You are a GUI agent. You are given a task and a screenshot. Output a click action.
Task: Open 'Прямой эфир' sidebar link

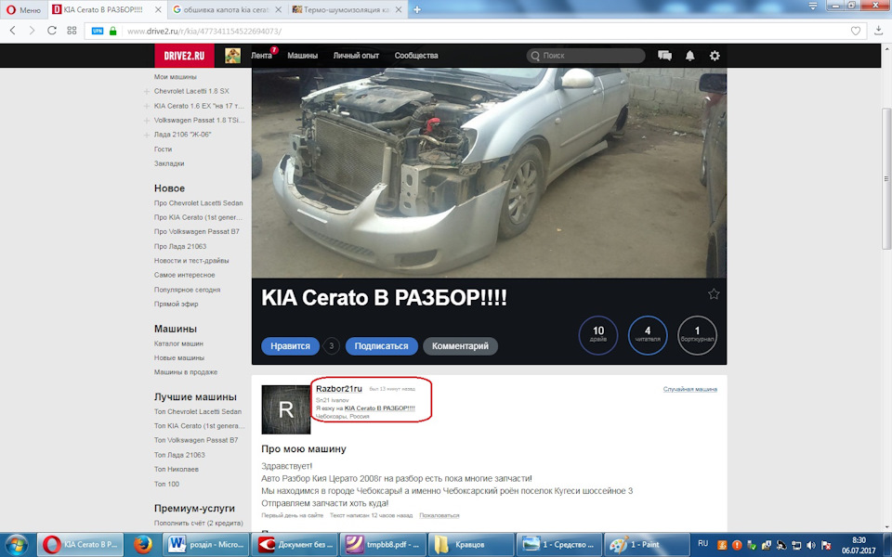coord(176,304)
